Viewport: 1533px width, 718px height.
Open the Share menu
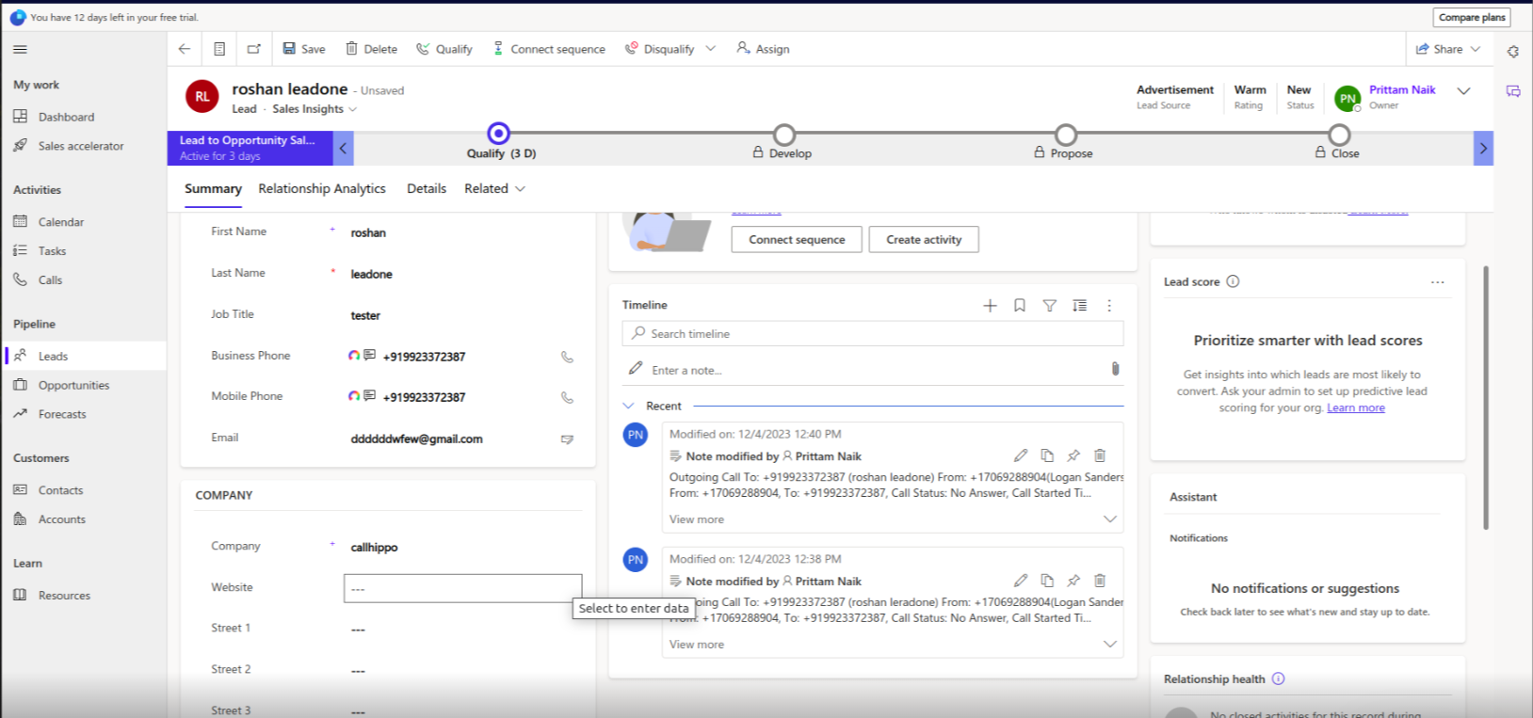1448,49
